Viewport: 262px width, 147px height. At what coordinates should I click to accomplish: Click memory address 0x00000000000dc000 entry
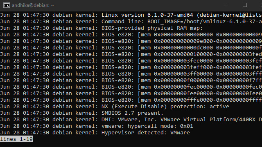click(x=183, y=48)
